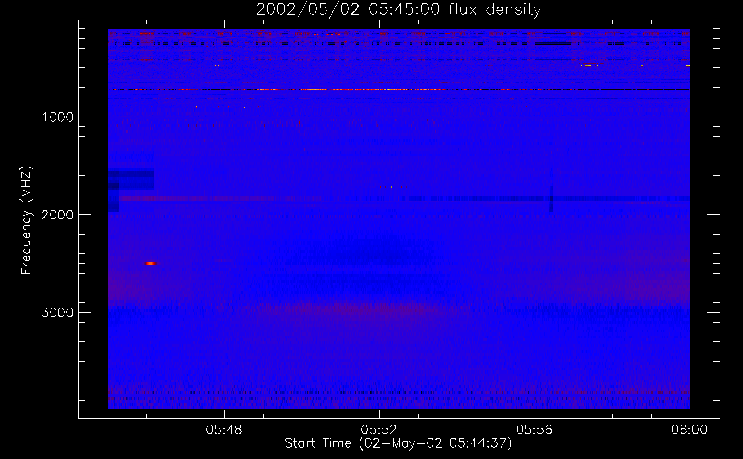The width and height of the screenshot is (743, 459).
Task: Click the 05:48 time tick label
Action: click(x=224, y=430)
